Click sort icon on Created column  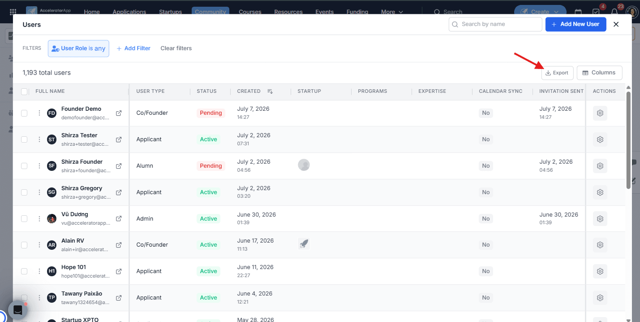pos(270,91)
